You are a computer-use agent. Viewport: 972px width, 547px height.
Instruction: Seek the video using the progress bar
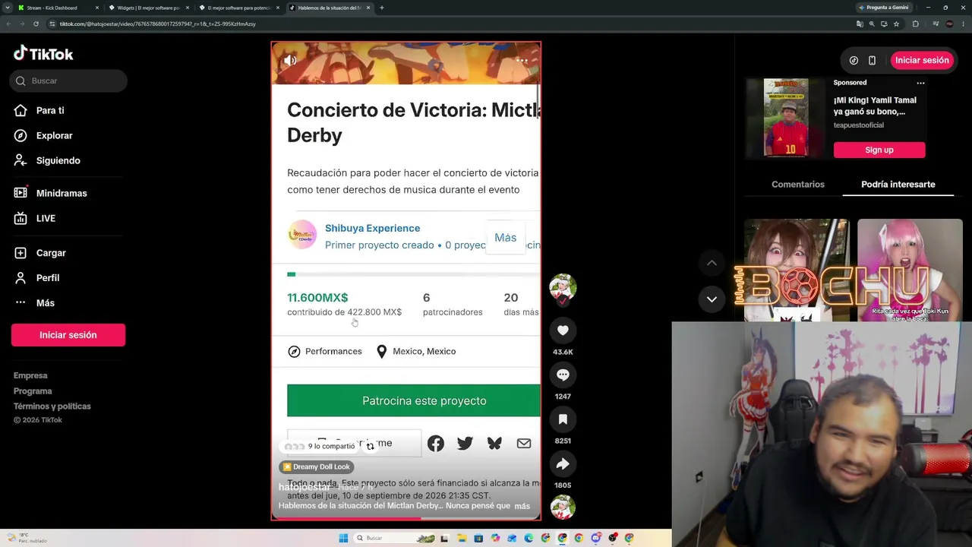click(406, 519)
